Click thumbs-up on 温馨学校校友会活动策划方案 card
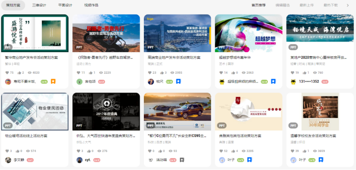The image size is (356, 170). pos(304,151)
